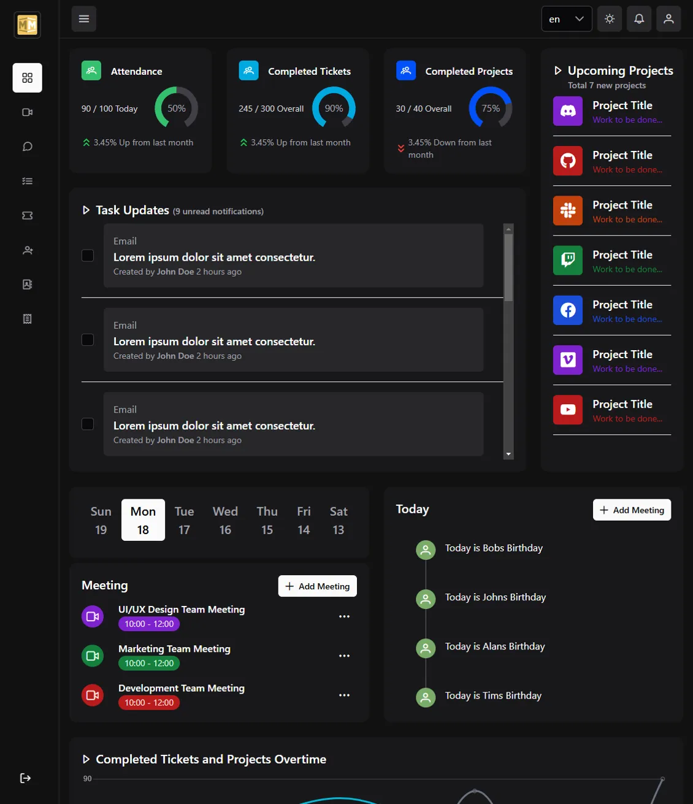Toggle light theme with the sun icon
The height and width of the screenshot is (804, 693).
pos(610,19)
